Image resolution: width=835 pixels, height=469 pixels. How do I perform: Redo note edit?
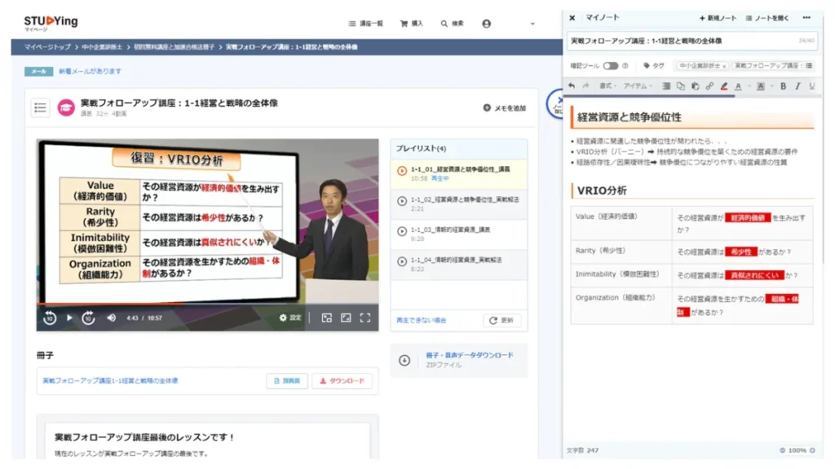click(x=585, y=85)
